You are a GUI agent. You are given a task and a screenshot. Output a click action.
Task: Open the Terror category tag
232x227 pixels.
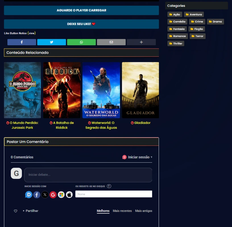198,36
